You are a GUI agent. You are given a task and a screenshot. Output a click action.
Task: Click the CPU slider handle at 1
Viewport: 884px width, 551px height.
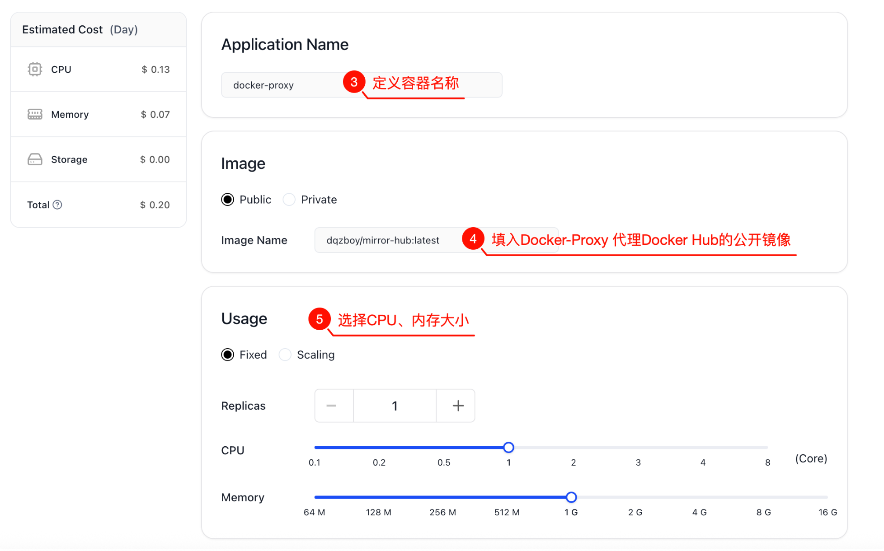pos(508,448)
